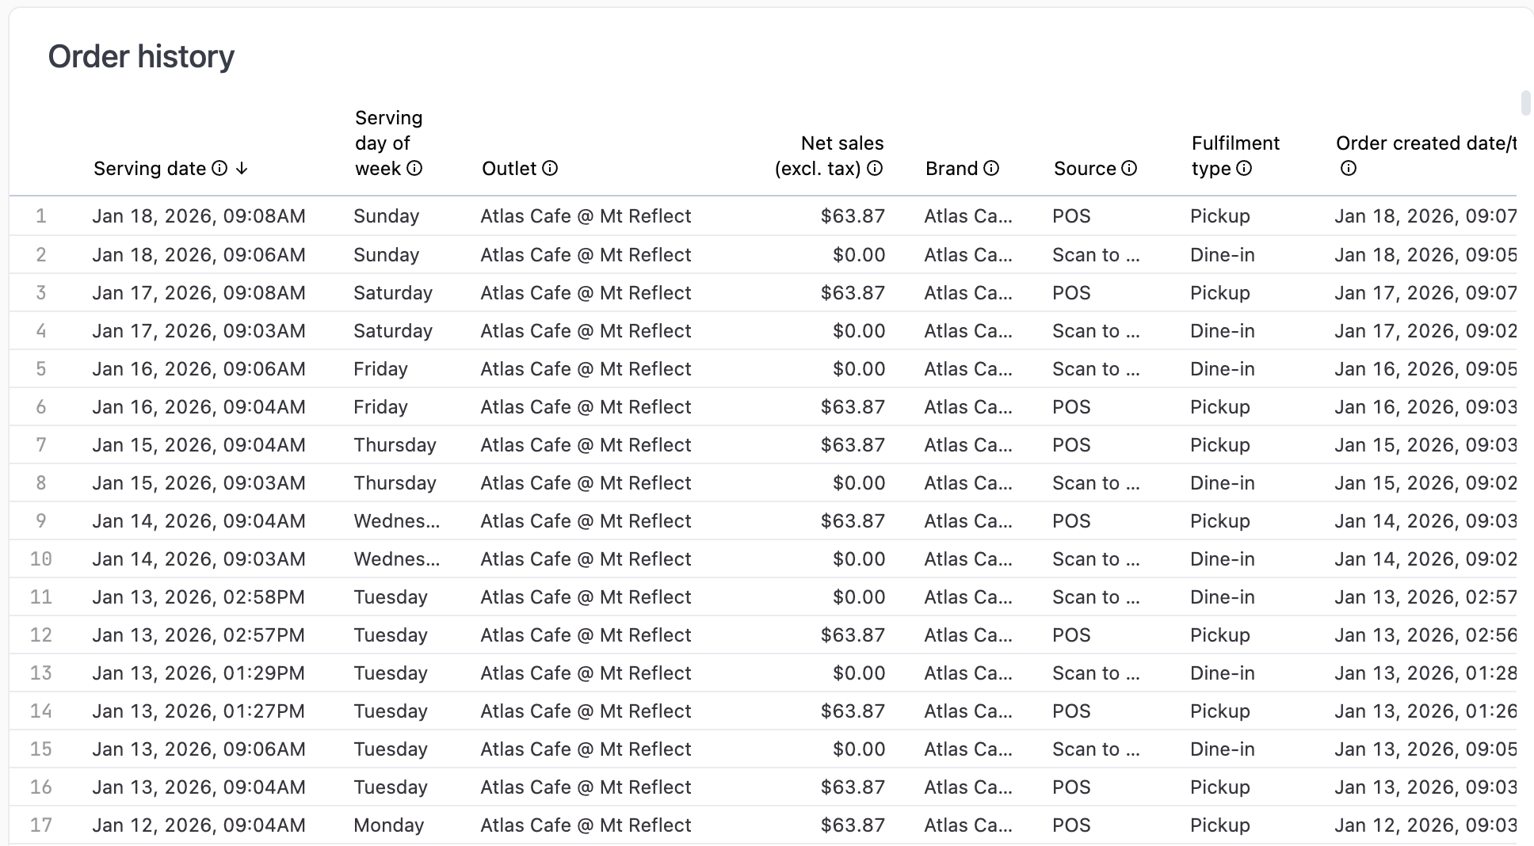
Task: Toggle sort direction on Serving date column
Action: (242, 168)
